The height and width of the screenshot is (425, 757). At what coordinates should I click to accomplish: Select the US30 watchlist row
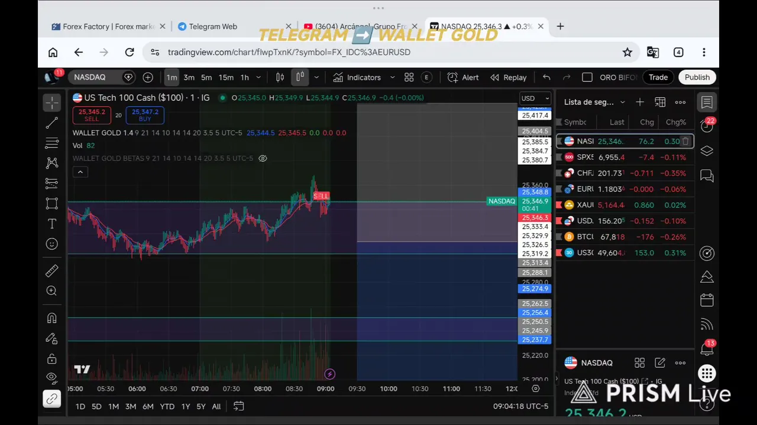[x=625, y=253]
